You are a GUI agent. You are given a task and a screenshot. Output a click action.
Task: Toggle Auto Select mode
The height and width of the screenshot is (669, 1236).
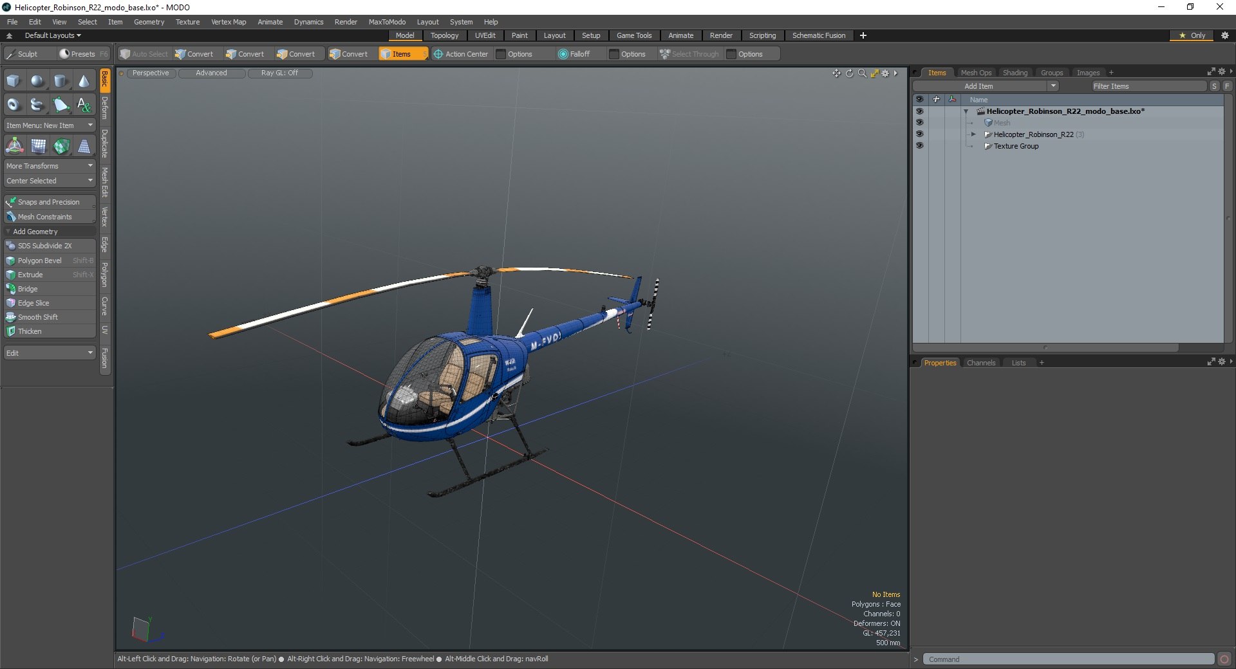[x=144, y=54]
